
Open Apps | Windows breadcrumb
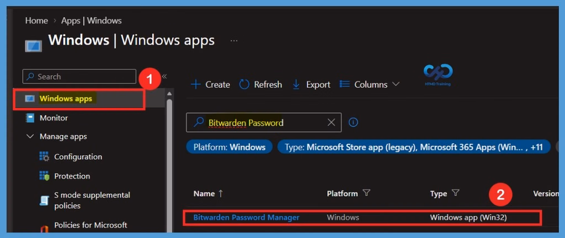tap(92, 20)
